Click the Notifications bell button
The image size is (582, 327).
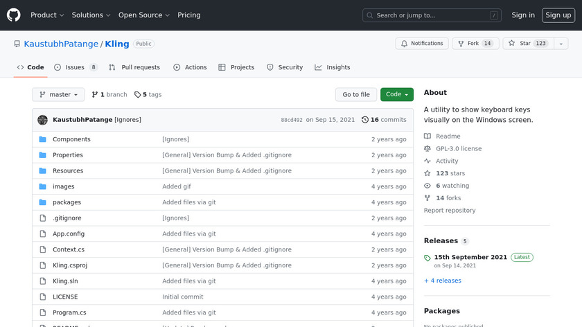421,44
